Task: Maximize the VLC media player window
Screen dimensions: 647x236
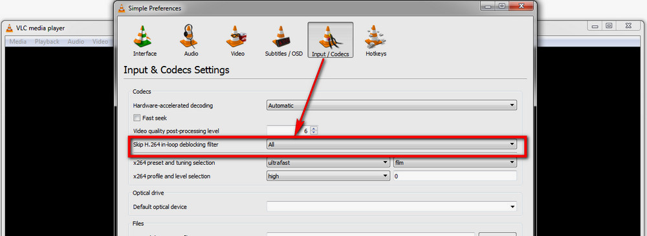Action: [609, 26]
